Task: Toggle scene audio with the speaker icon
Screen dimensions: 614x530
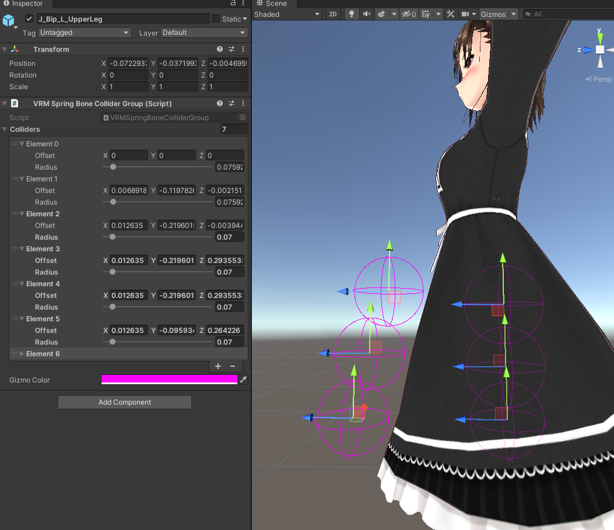Action: (x=367, y=14)
